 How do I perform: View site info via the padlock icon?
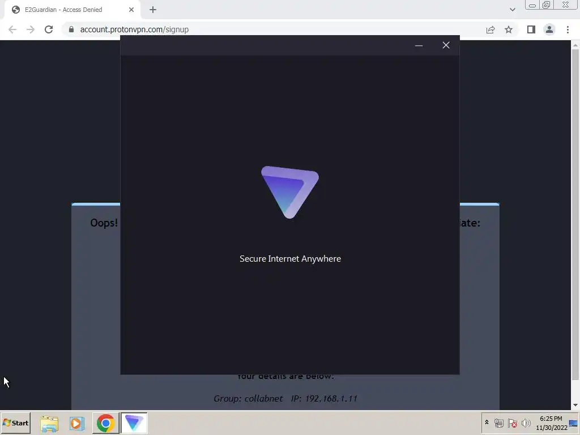[71, 29]
